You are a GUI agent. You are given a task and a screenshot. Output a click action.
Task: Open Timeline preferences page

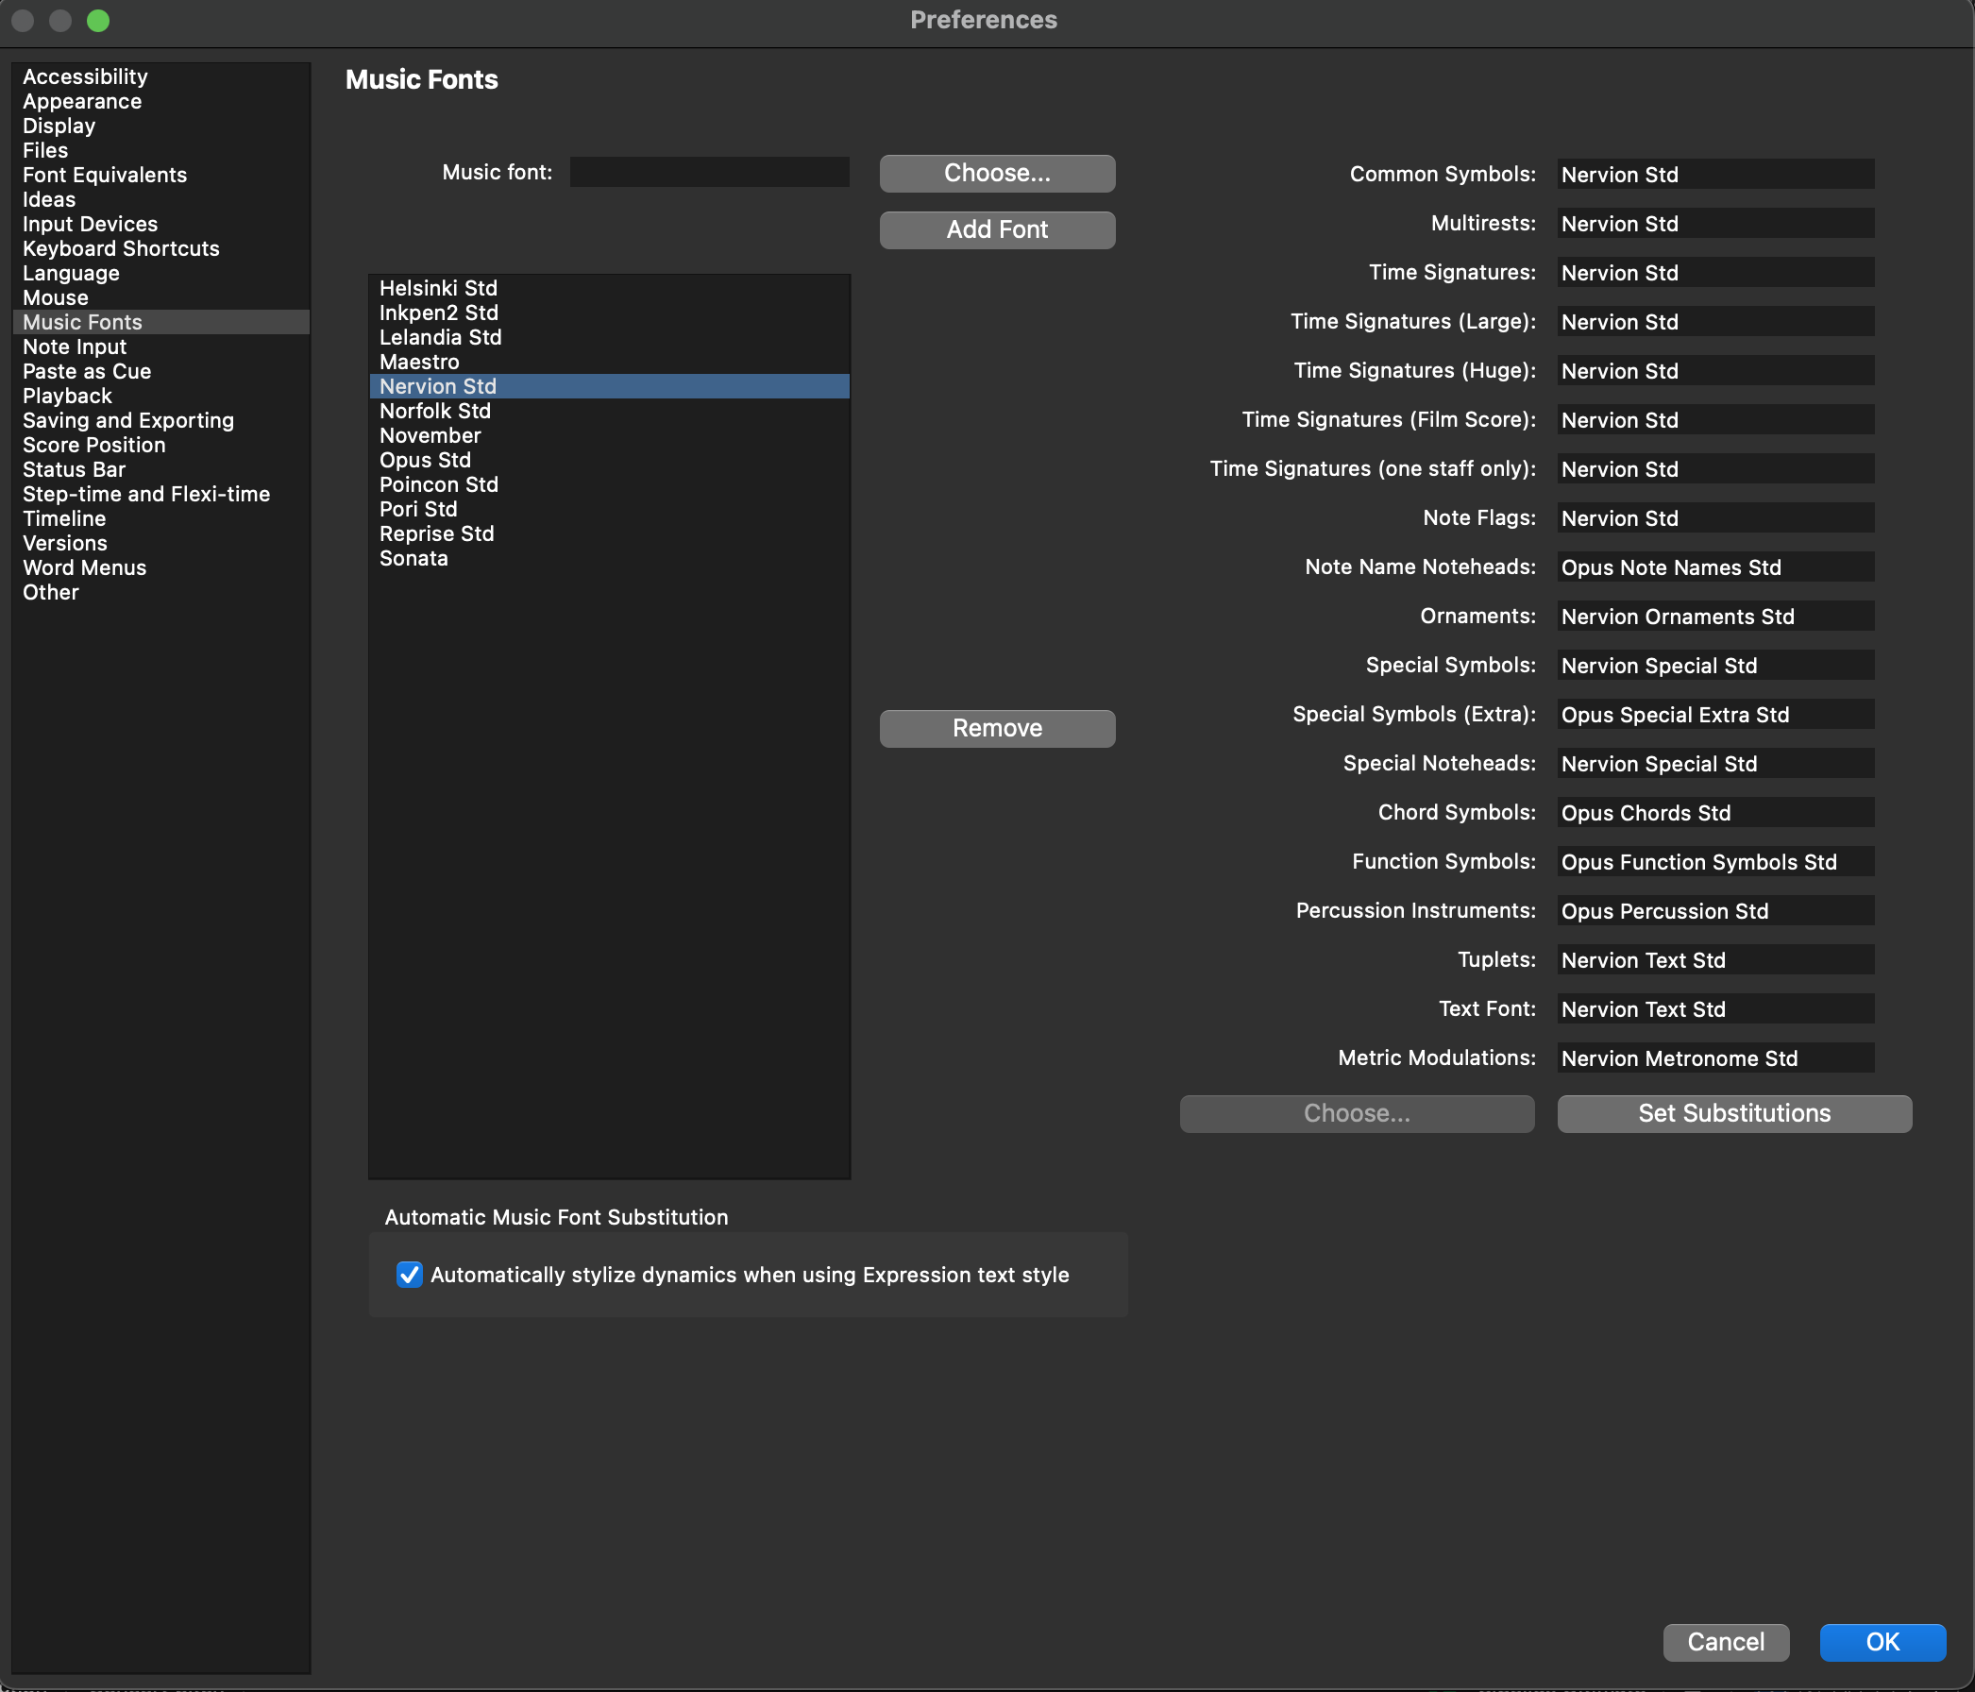coord(160,518)
